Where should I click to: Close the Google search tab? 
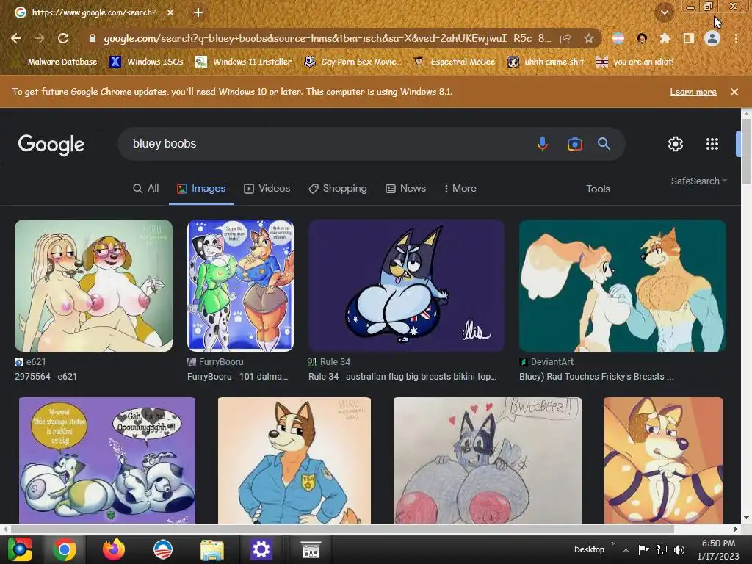(170, 12)
